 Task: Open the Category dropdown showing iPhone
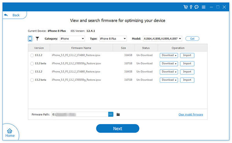coord(72,39)
